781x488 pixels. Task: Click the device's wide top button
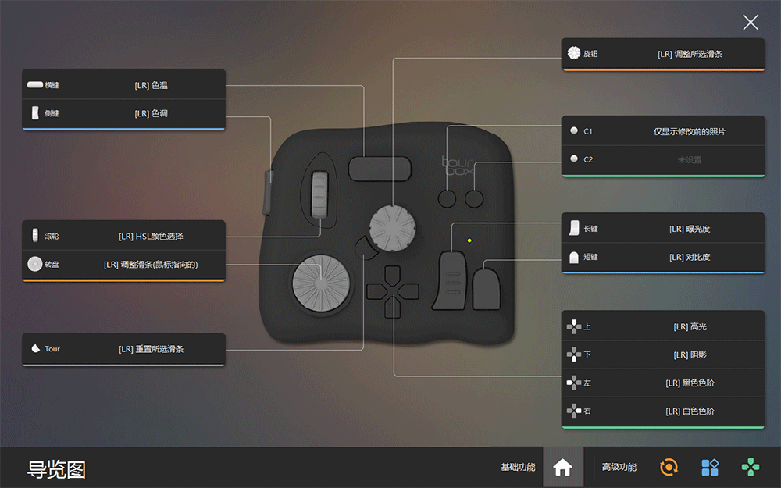click(x=380, y=169)
